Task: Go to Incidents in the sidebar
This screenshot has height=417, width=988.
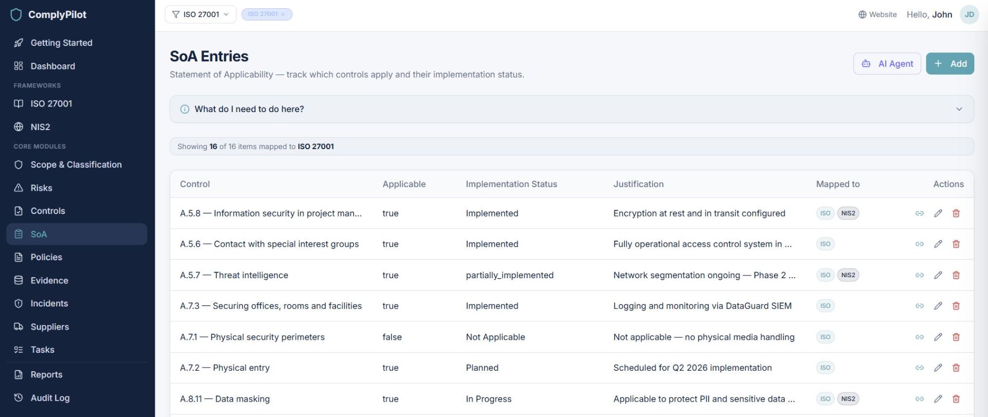Action: pyautogui.click(x=77, y=303)
